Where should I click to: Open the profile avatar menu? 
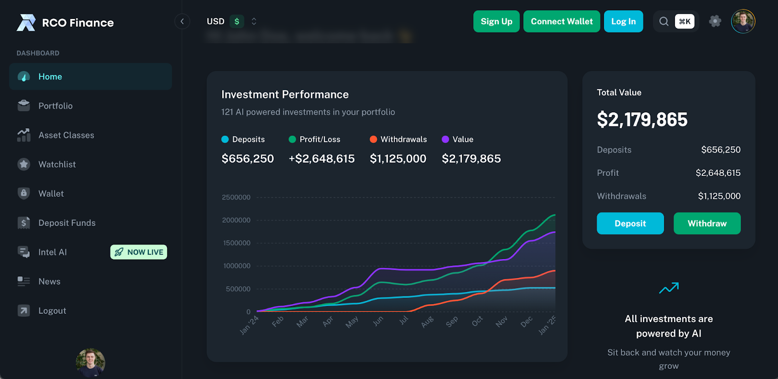(743, 21)
